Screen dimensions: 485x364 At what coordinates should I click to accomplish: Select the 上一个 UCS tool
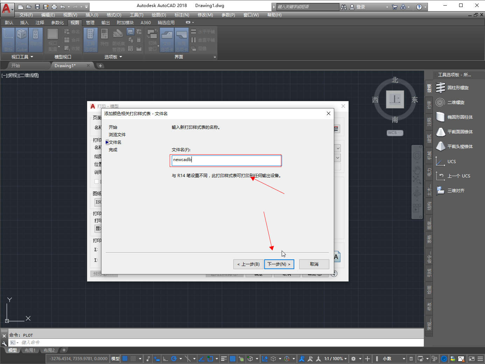click(x=454, y=176)
